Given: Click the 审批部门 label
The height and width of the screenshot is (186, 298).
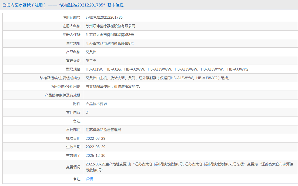Looking at the screenshot, I should 73,130.
